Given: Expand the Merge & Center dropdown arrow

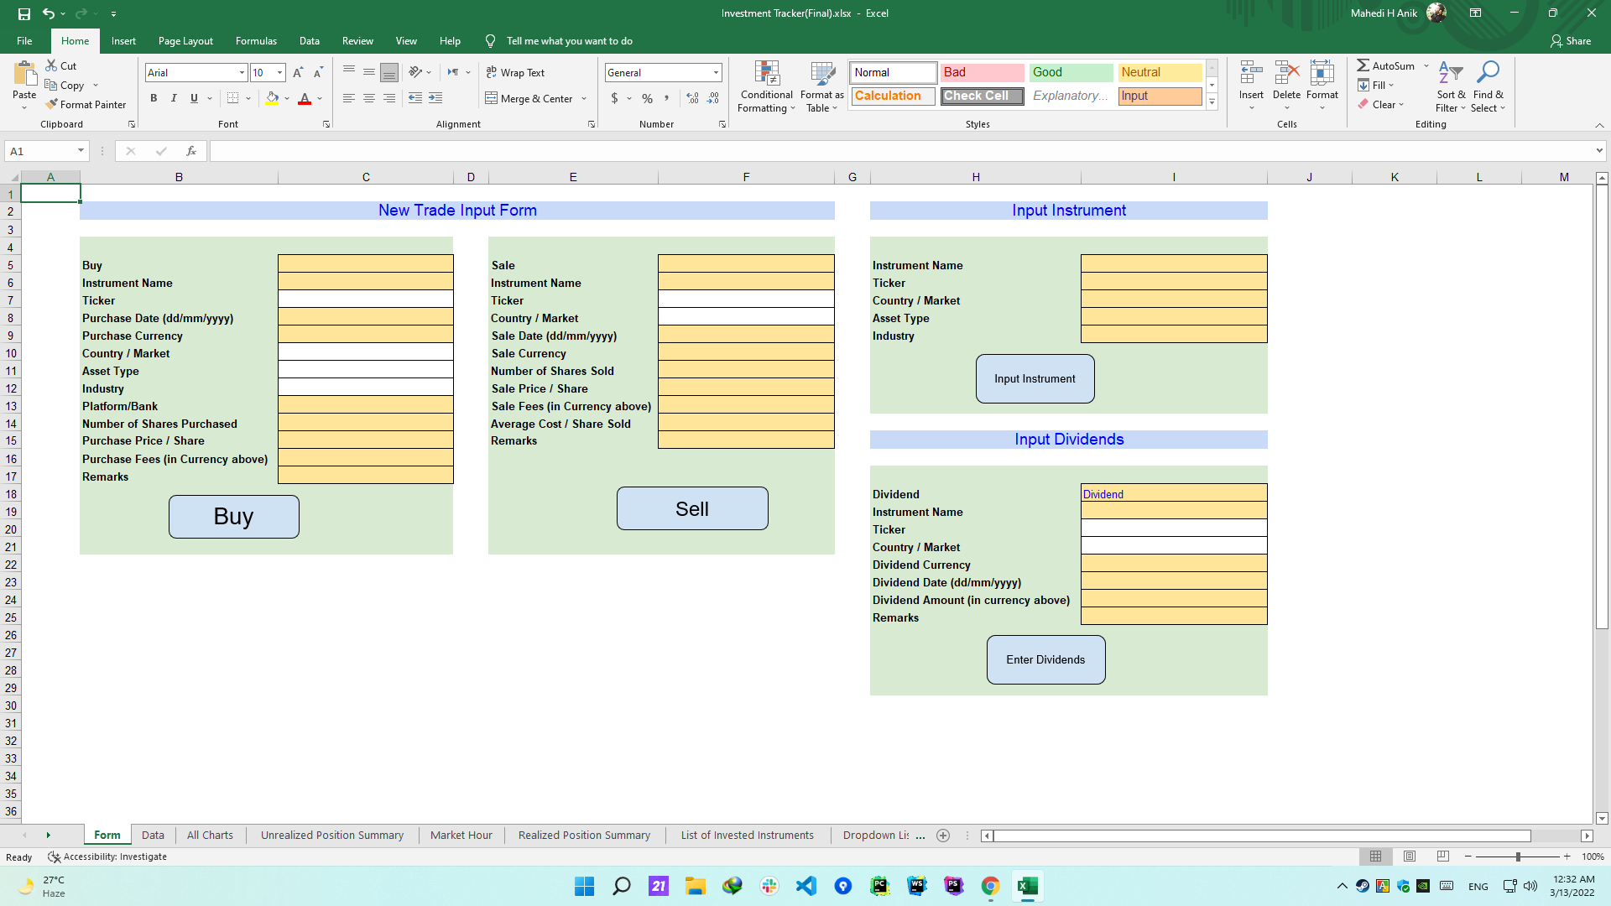Looking at the screenshot, I should tap(584, 99).
